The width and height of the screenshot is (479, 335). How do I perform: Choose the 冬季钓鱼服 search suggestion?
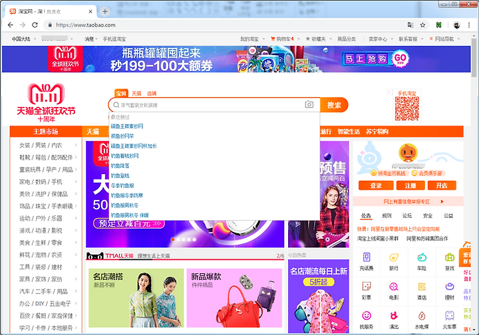point(122,185)
